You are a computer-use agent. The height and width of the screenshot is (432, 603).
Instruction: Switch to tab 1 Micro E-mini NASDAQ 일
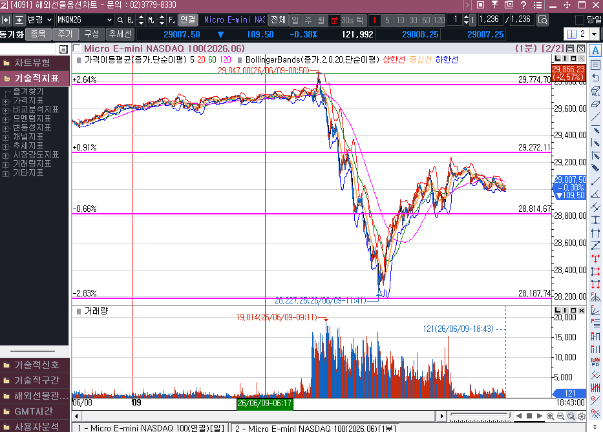tap(151, 427)
